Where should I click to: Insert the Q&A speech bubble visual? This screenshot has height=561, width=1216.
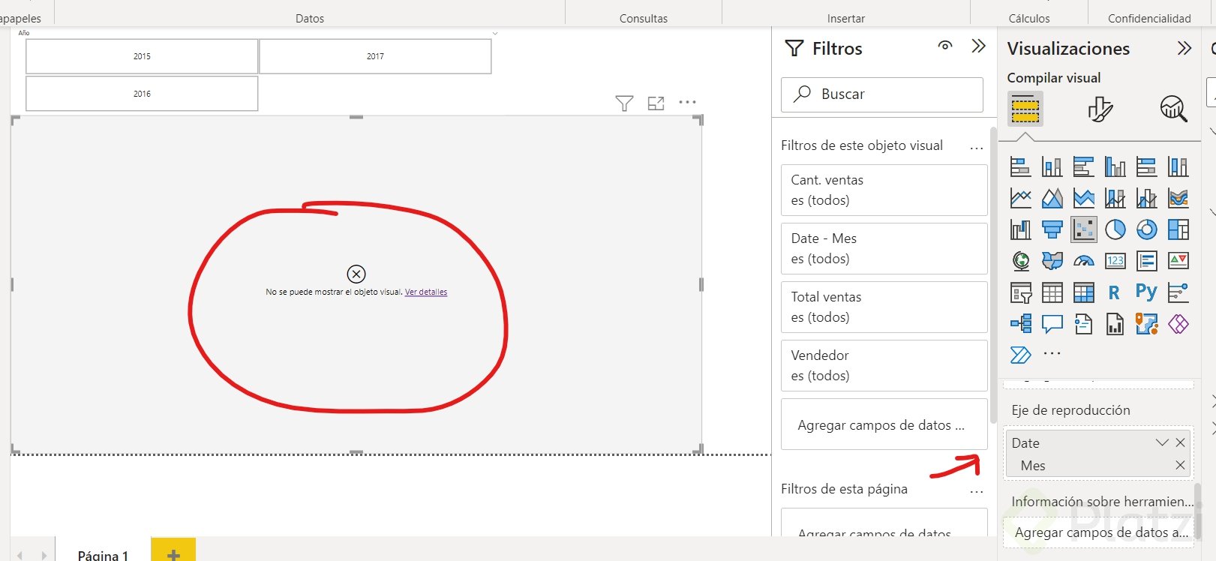pyautogui.click(x=1052, y=324)
